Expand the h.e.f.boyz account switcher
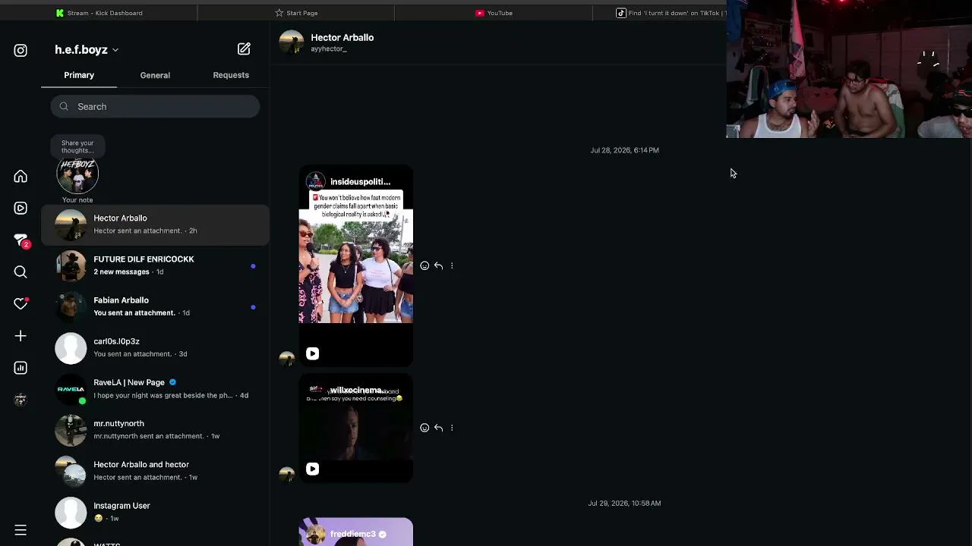The image size is (972, 546). [87, 50]
